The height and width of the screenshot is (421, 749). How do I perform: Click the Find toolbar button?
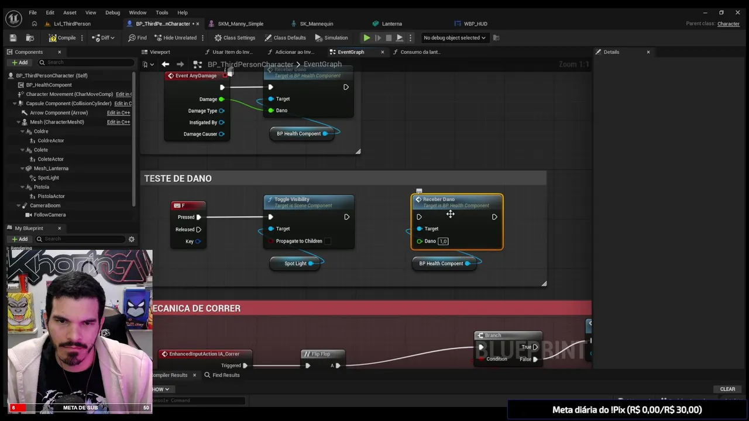[137, 37]
